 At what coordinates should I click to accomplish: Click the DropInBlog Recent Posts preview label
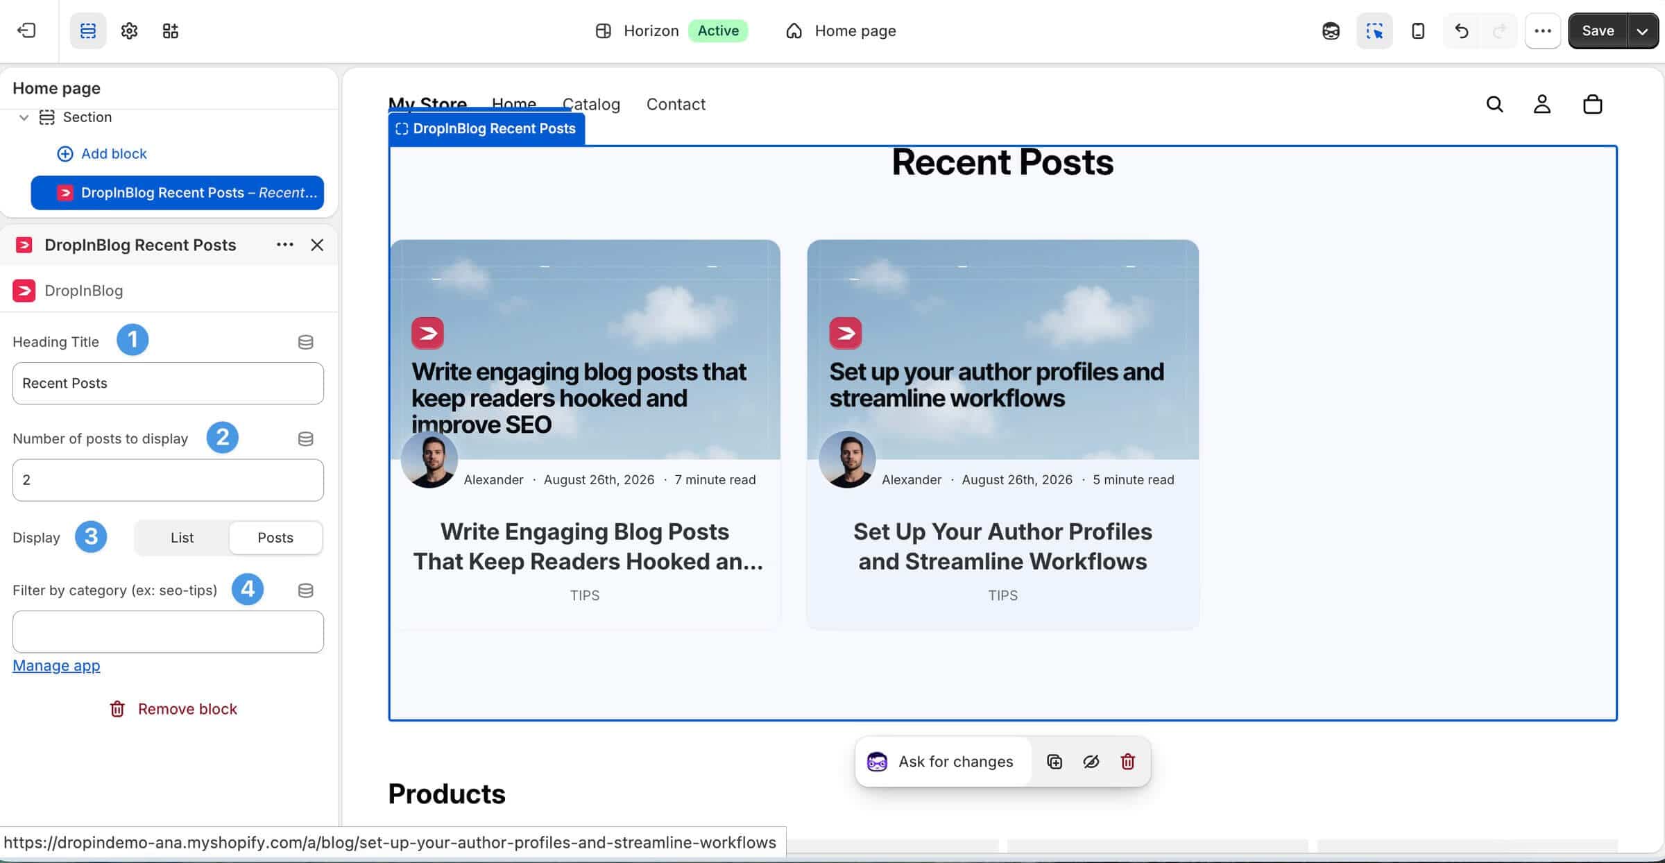click(486, 128)
